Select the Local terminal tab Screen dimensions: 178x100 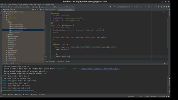pyautogui.click(x=12, y=64)
